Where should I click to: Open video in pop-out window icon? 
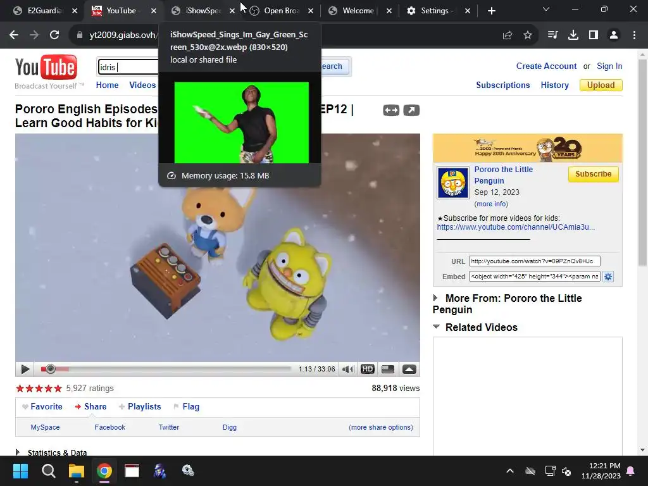[x=411, y=110]
